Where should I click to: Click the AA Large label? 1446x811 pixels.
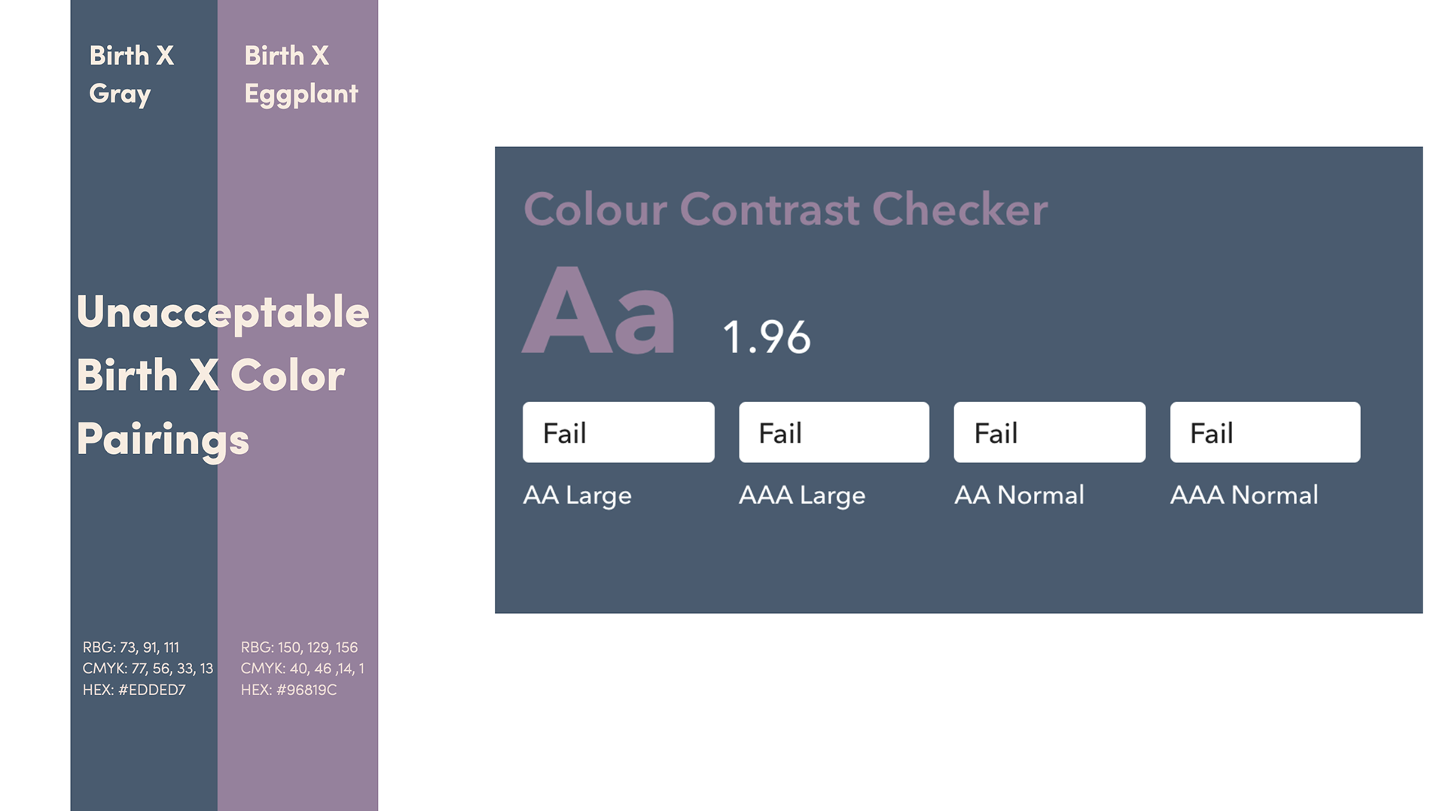point(577,495)
